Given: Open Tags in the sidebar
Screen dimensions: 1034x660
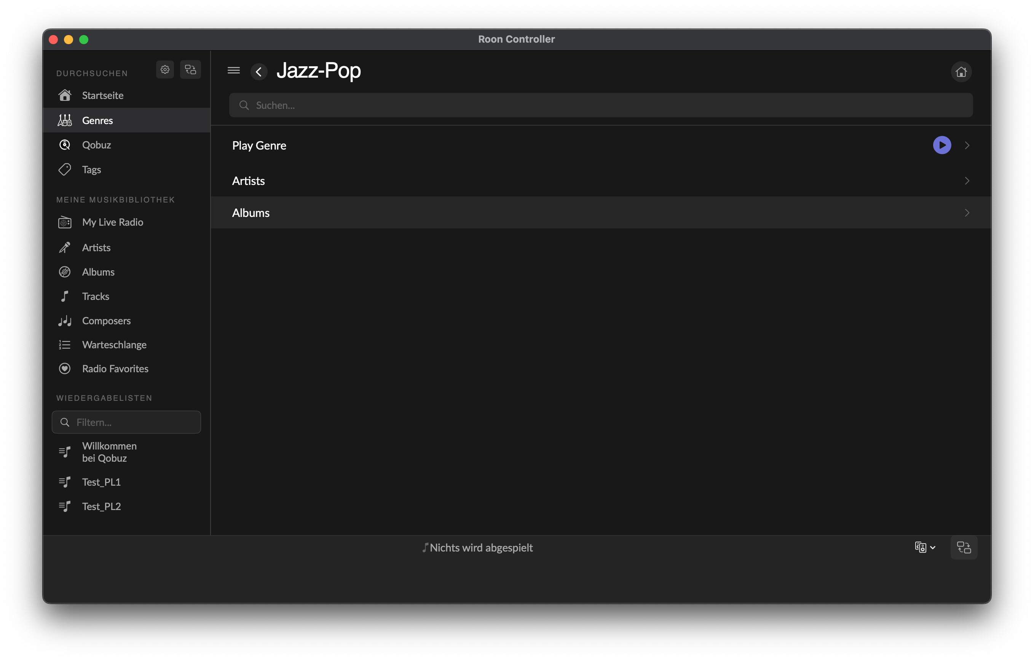Looking at the screenshot, I should [91, 170].
